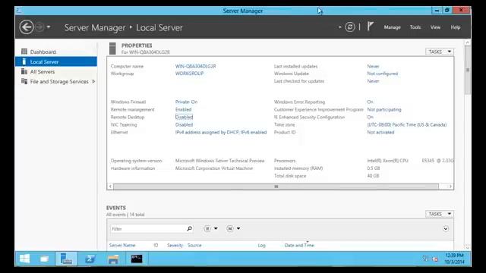Open Properties TASKS dropdown

pos(440,52)
